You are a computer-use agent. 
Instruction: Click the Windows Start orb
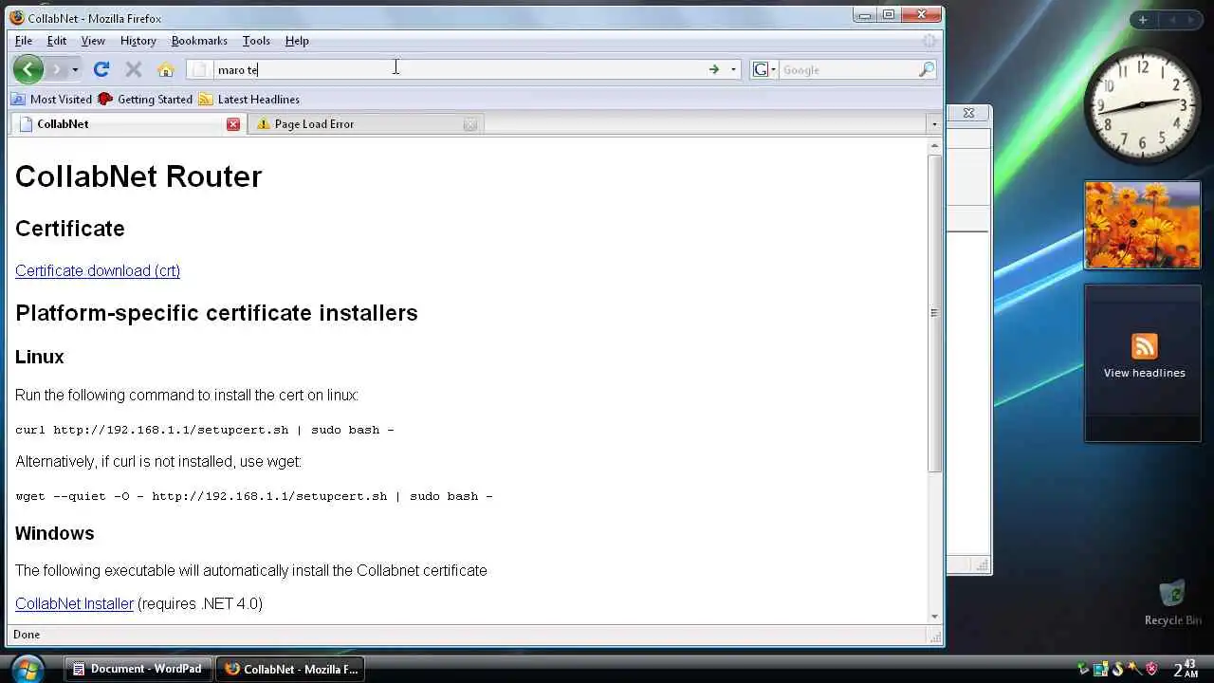tap(28, 668)
